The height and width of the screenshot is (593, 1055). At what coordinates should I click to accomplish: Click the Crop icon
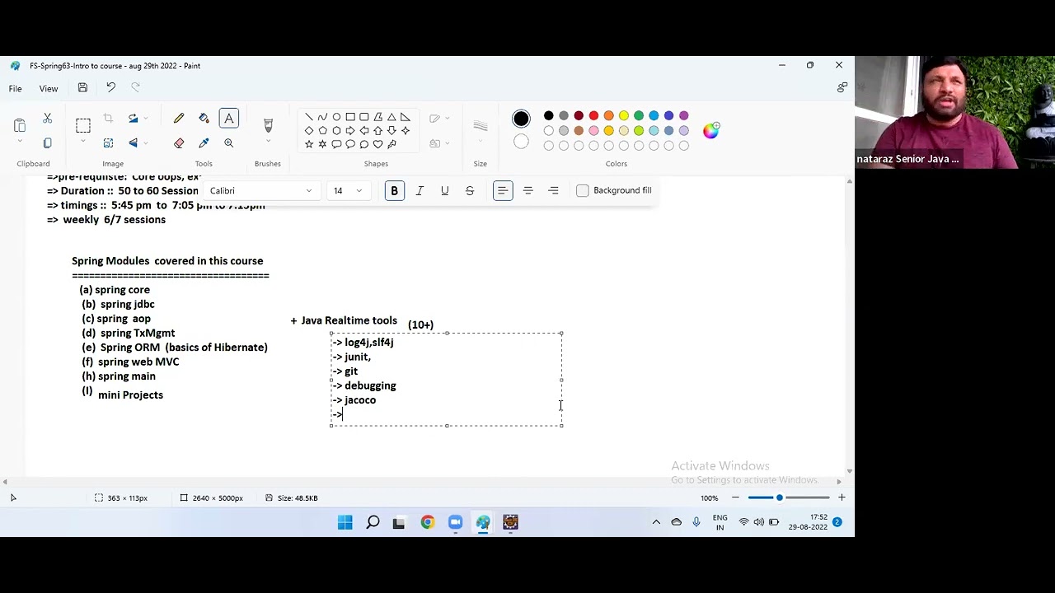[108, 119]
